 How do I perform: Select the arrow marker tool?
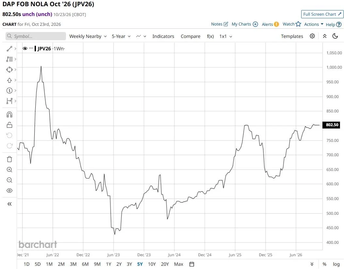click(x=9, y=80)
